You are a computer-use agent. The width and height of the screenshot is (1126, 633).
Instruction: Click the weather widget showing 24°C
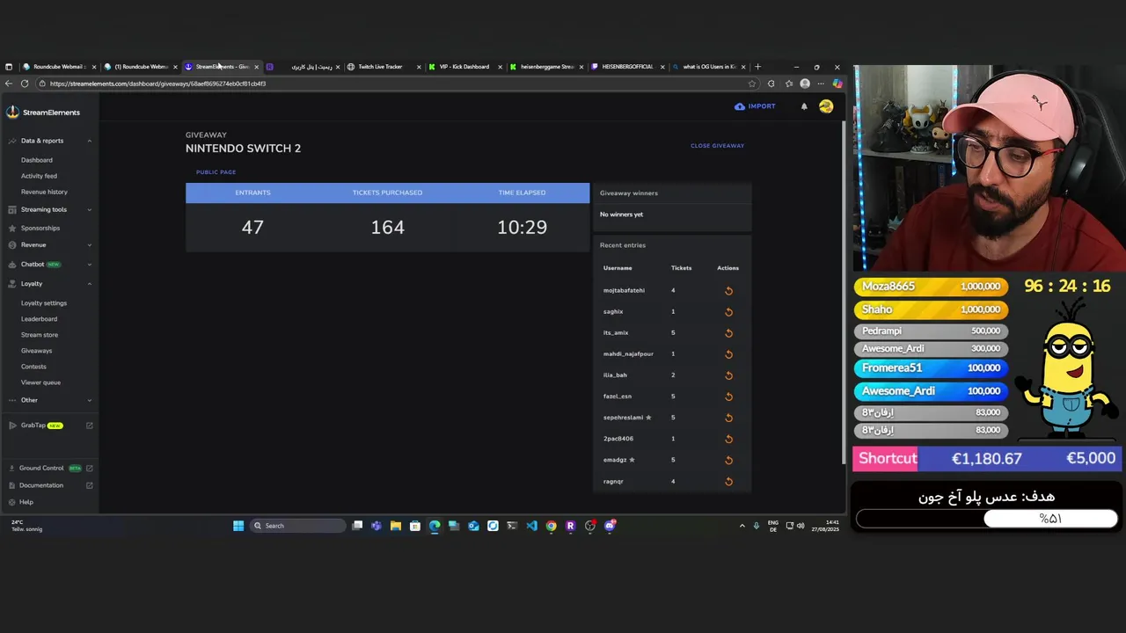(26, 526)
